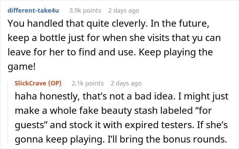Click the phrase "fake beauty stash"
Viewport: 239px width, 149px height.
(99, 111)
